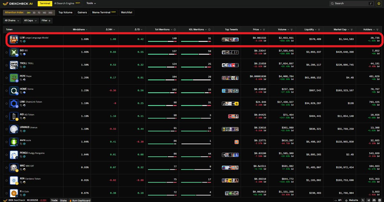
Task: Click the ADA token logo
Action: 13,181
